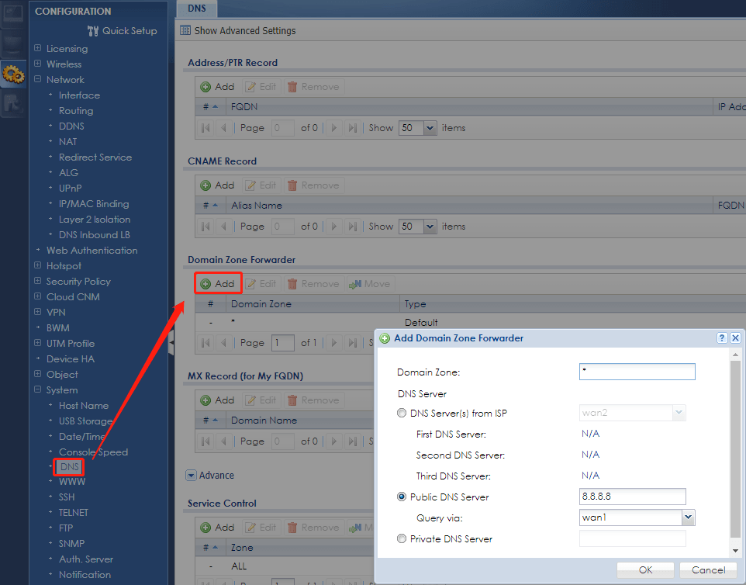Go to first page in Address/PTR Record pager

(205, 128)
